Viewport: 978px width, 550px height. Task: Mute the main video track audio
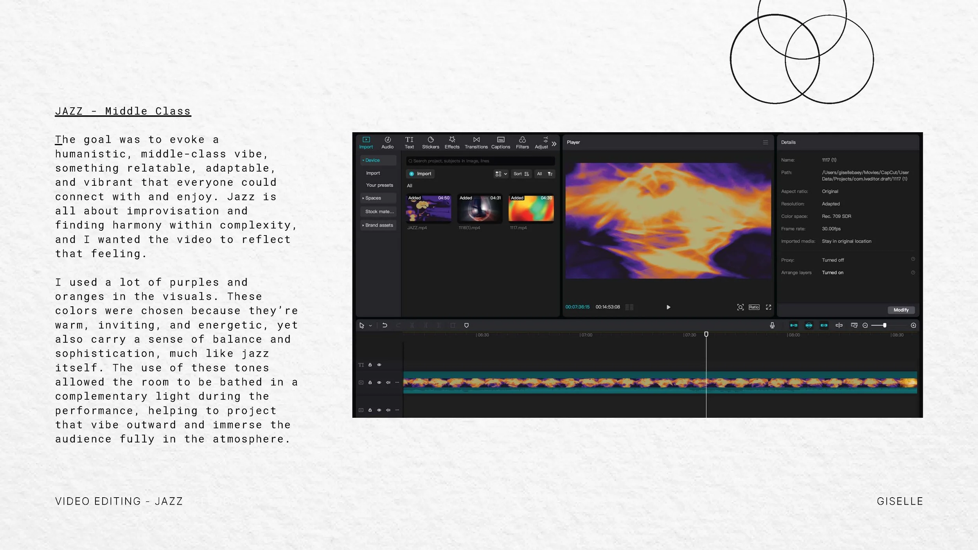coord(388,383)
